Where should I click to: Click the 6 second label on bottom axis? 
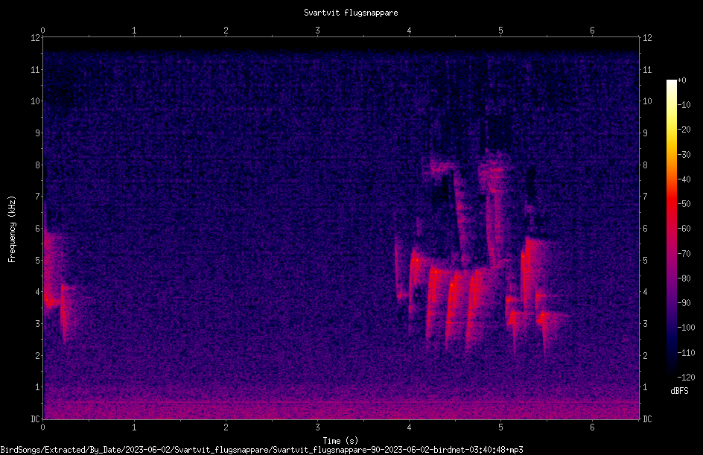coord(592,427)
